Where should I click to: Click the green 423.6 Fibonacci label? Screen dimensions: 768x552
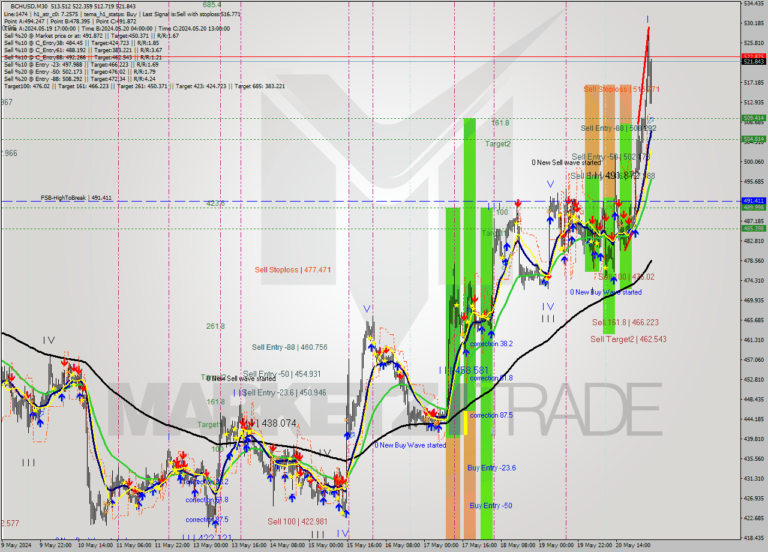[215, 203]
